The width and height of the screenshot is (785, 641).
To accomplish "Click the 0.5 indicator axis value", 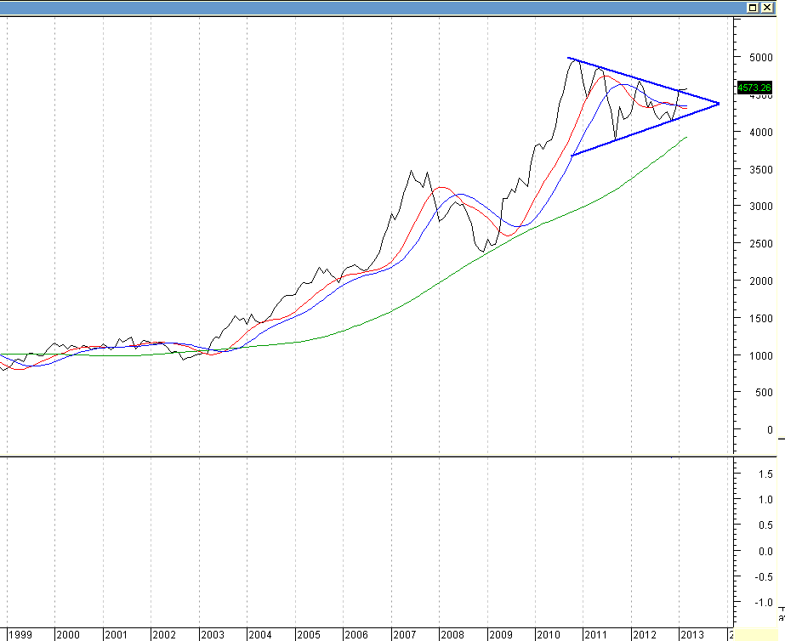I will 765,525.
